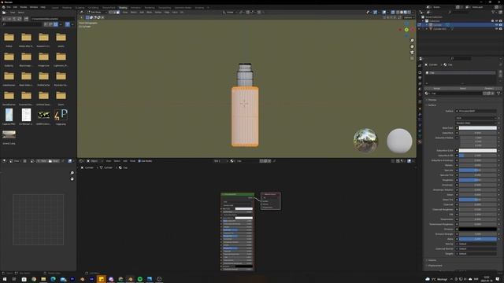
Task: Open viewport Mesh menu
Action: [150, 13]
